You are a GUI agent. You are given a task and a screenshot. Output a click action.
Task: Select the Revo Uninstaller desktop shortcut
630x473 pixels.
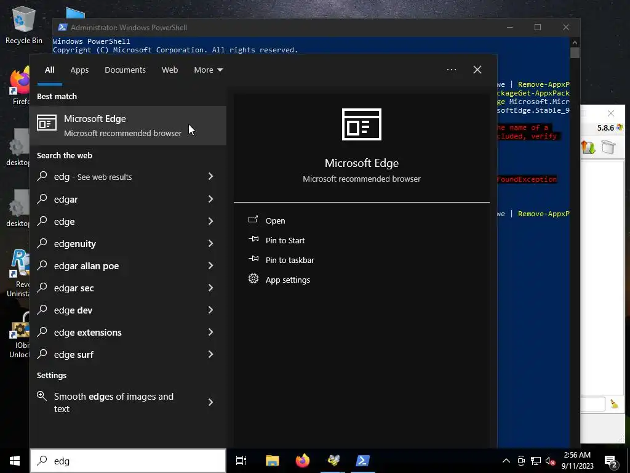pos(18,273)
